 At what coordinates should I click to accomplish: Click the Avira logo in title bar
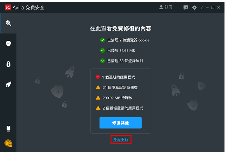point(8,7)
